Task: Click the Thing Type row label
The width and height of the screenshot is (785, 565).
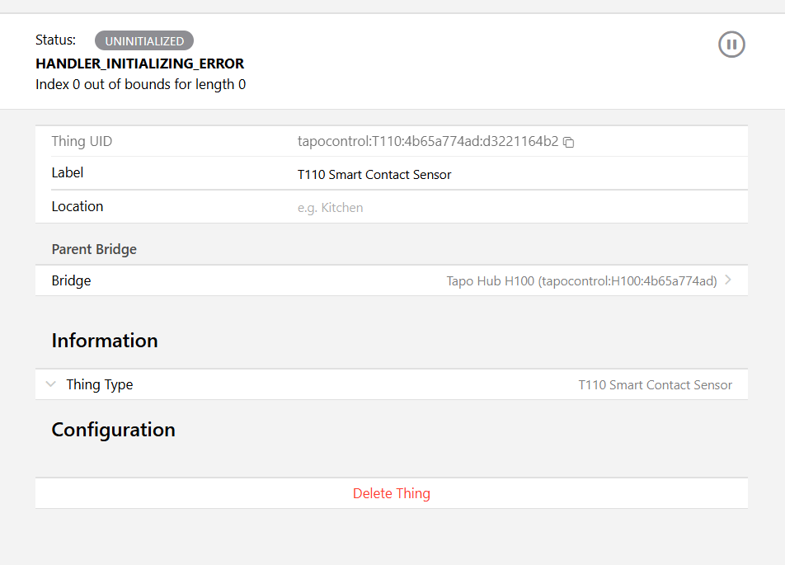Action: click(99, 384)
